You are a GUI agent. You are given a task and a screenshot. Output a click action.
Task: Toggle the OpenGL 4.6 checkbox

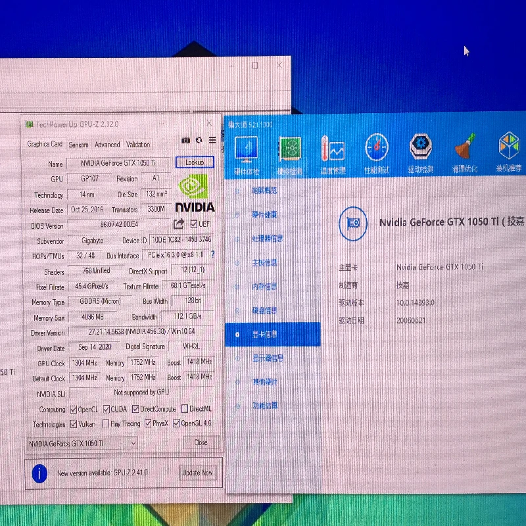click(x=176, y=423)
